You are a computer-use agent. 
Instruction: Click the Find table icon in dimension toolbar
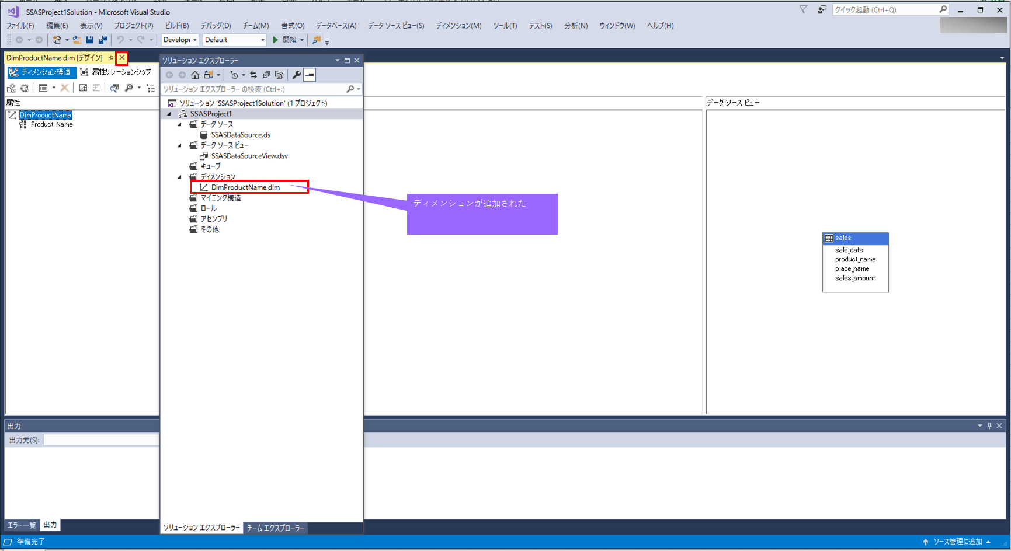click(114, 88)
